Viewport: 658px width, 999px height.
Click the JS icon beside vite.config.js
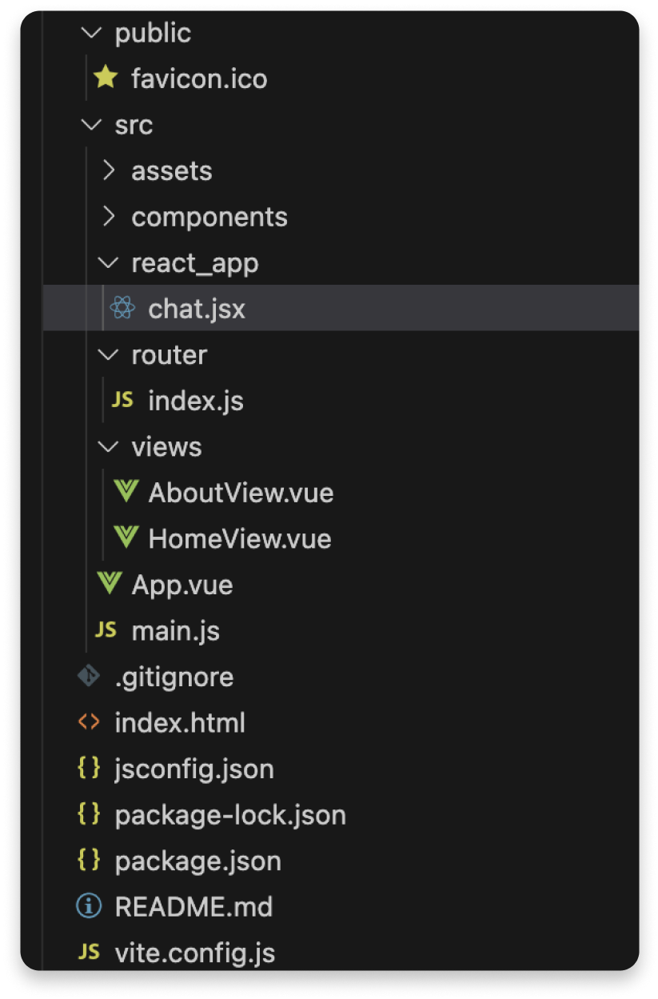89,953
